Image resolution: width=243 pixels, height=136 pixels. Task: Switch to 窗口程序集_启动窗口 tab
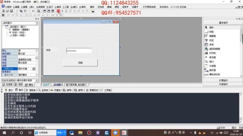click(x=76, y=85)
